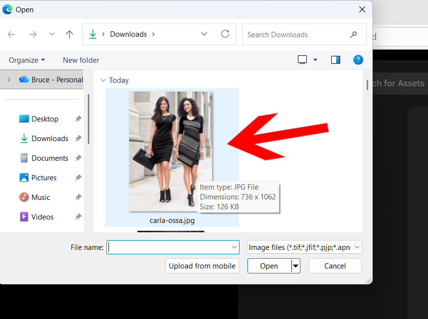
Task: Click the magnifier search icon
Action: [x=354, y=34]
